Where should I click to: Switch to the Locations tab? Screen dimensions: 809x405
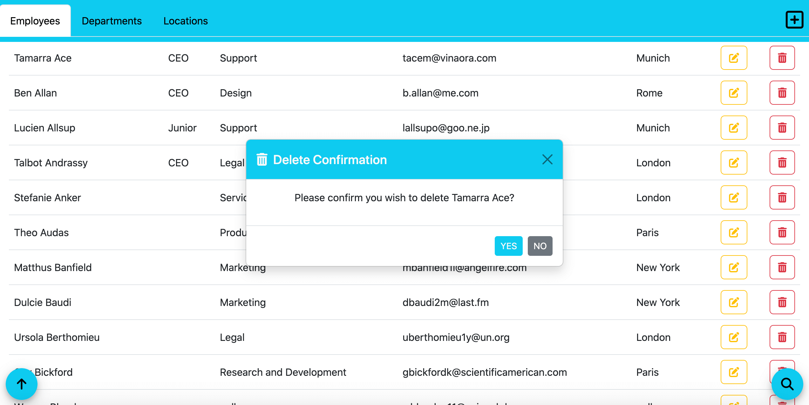(186, 21)
